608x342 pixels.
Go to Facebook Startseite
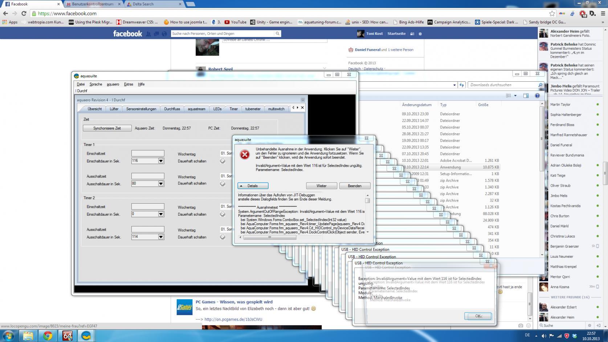(x=396, y=33)
